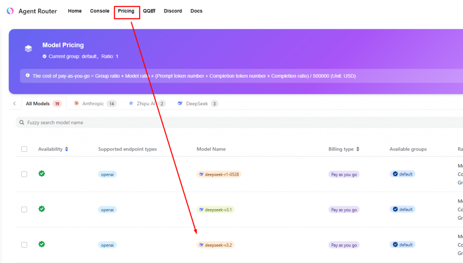Click the openai tag in deepseek-v3.2 row

(x=107, y=245)
